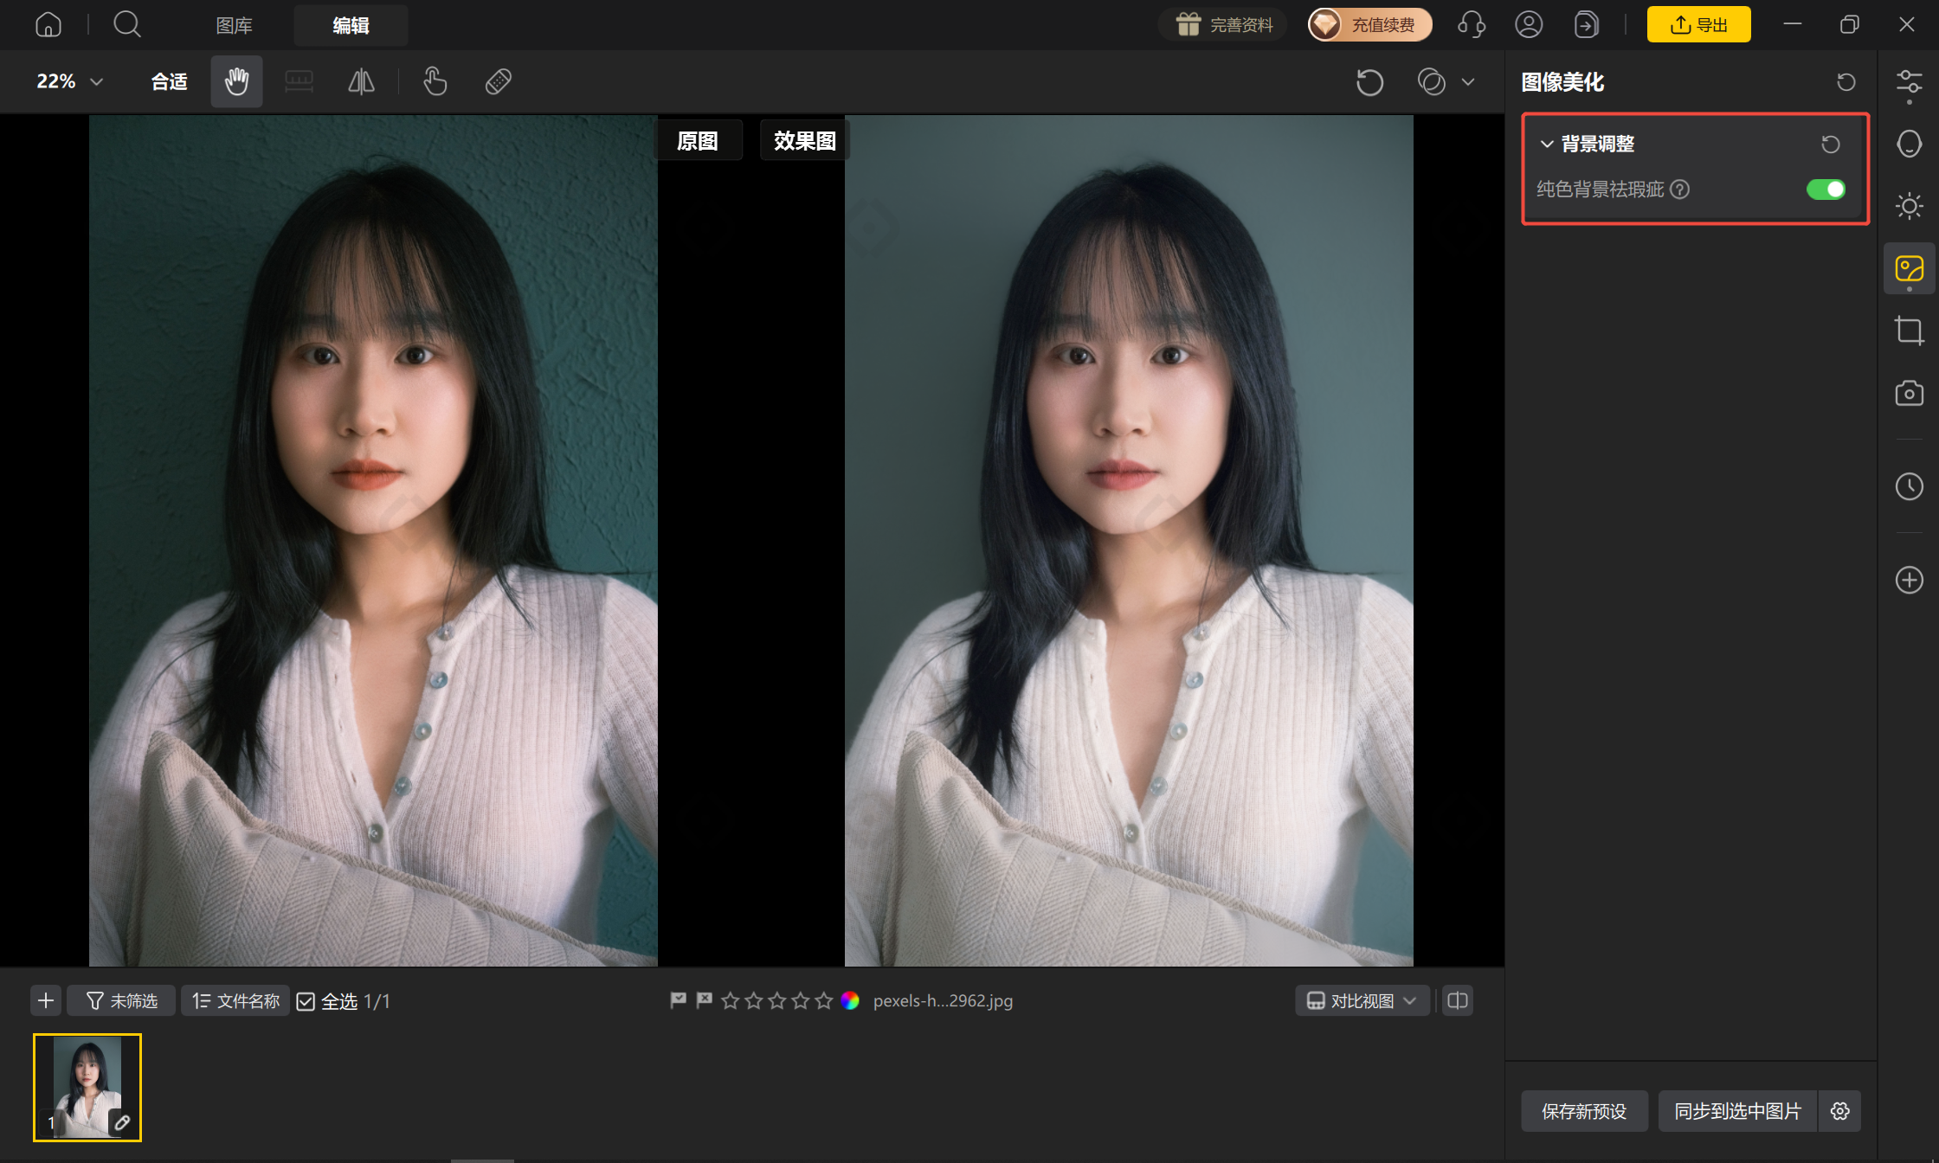The width and height of the screenshot is (1939, 1163).
Task: Open the brightness light adjustment icon
Action: pyautogui.click(x=1909, y=206)
